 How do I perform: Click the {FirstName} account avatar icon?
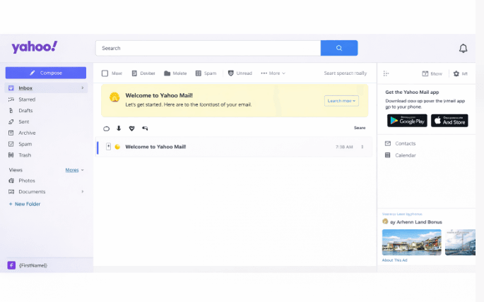(x=11, y=265)
